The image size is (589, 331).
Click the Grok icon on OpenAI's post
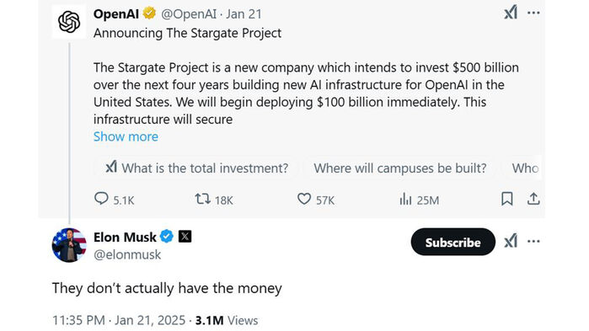click(511, 13)
